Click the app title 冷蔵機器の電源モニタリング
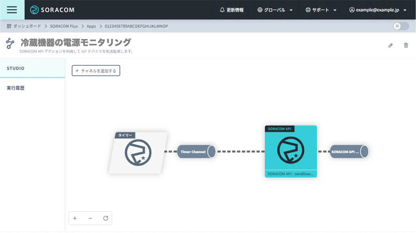The width and height of the screenshot is (416, 233). [x=76, y=42]
